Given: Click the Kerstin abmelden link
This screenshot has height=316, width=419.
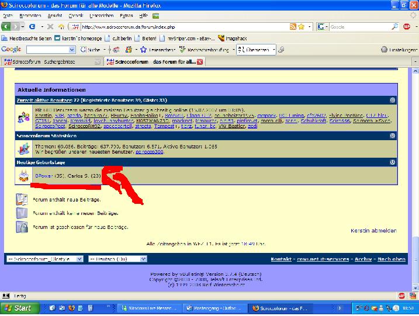Looking at the screenshot, I should 373,231.
